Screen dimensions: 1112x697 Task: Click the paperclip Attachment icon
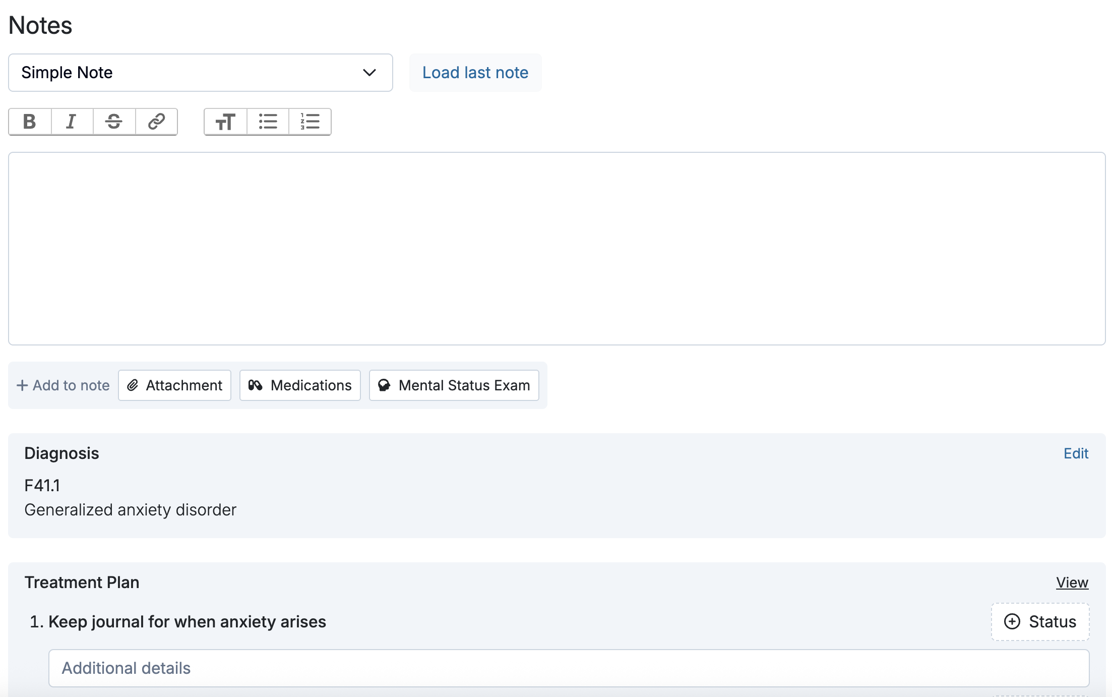click(x=133, y=385)
